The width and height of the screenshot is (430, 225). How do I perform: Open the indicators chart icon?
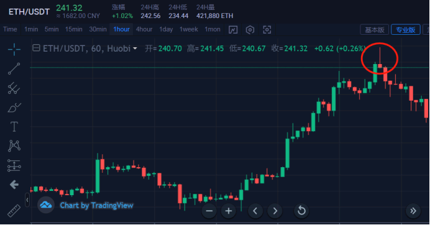[x=233, y=30]
